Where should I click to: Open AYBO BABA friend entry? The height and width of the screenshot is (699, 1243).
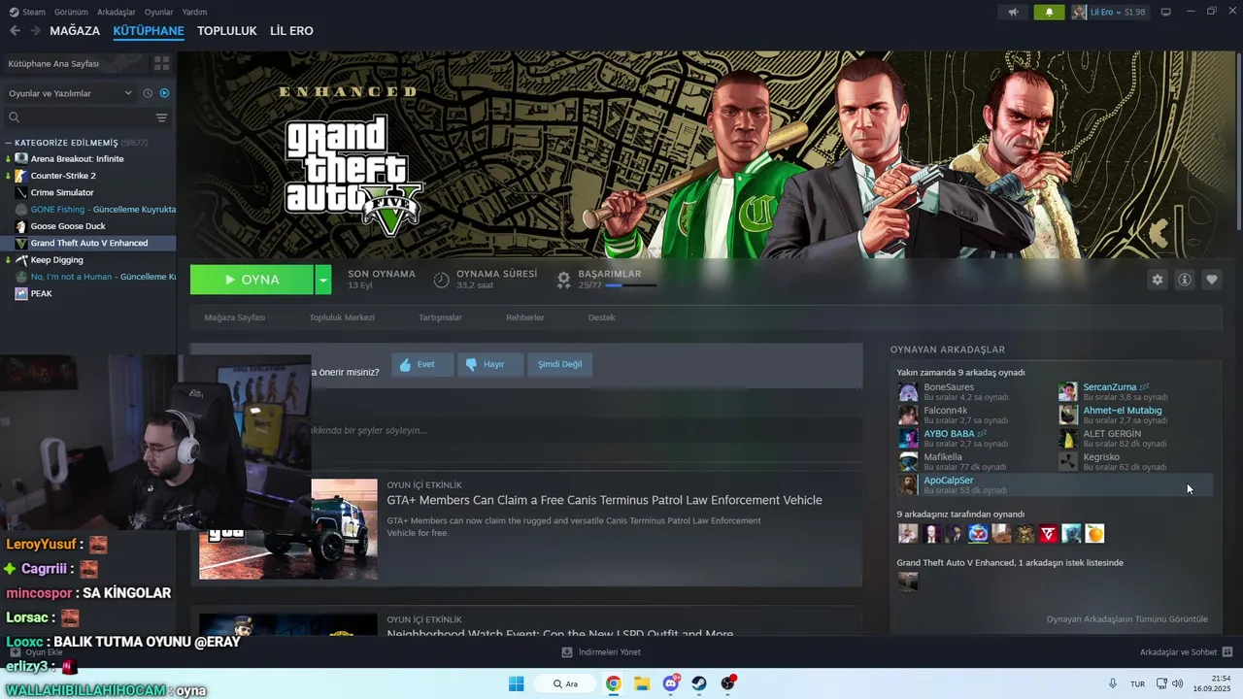pyautogui.click(x=974, y=438)
